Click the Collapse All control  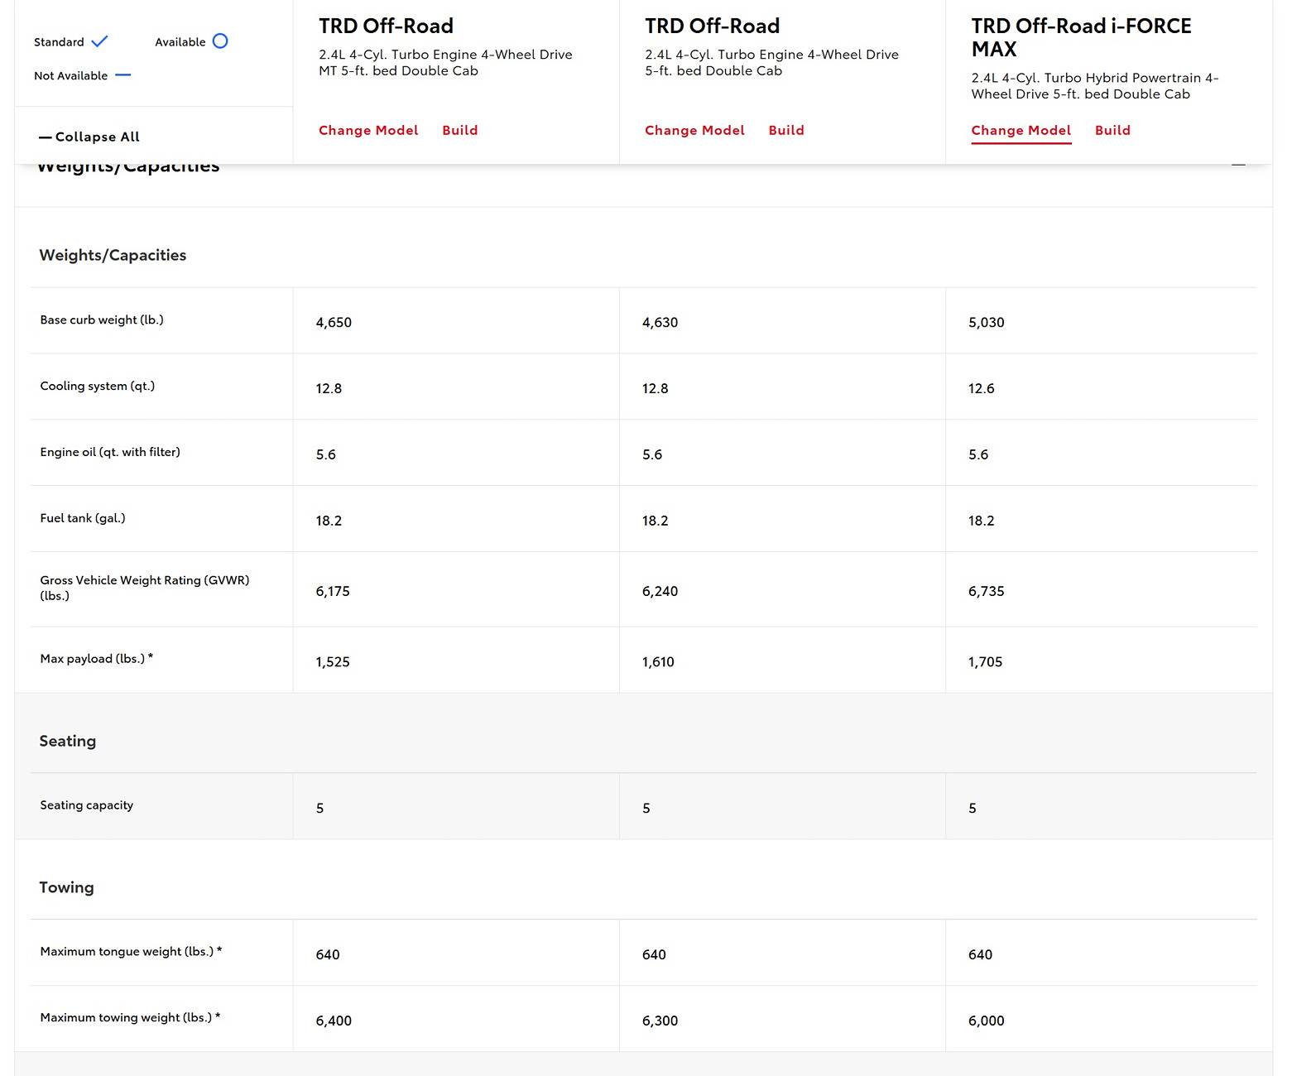click(89, 137)
